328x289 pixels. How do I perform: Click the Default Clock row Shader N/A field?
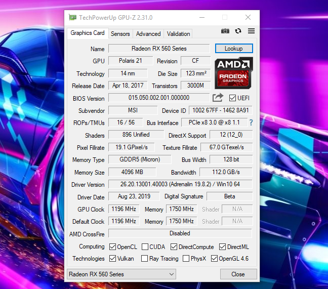(237, 221)
